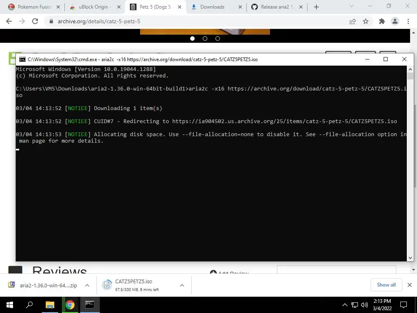
Task: Select the second carousel dot
Action: [x=205, y=39]
